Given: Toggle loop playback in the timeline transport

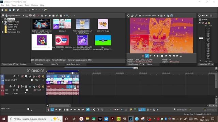Looking at the screenshot, I should (52, 109).
